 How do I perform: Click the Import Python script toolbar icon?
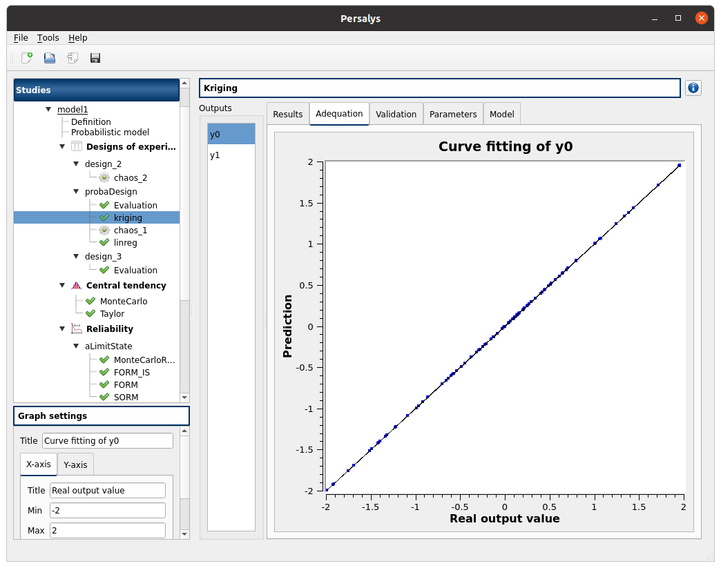(73, 58)
